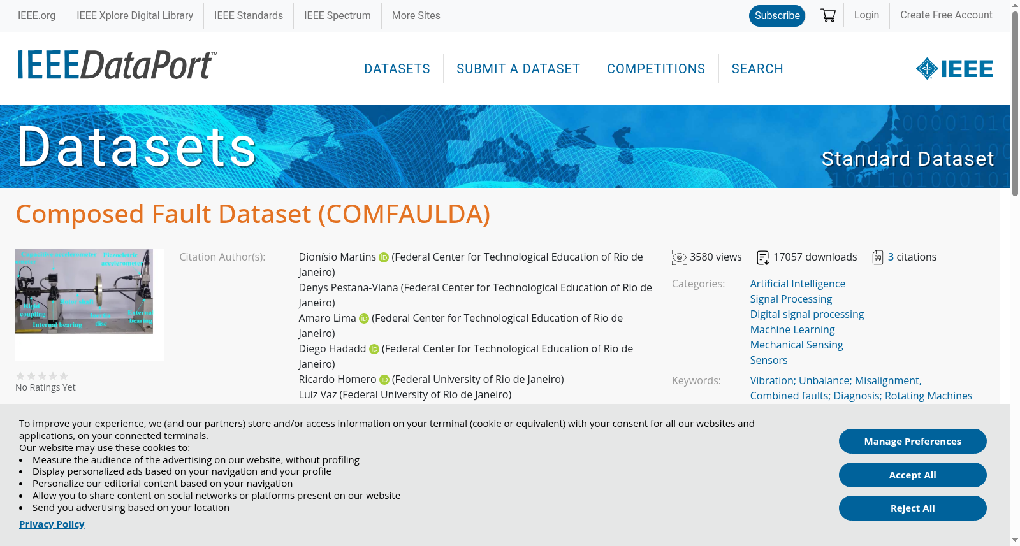
Task: Open the Misalignment keyword link
Action: (888, 380)
